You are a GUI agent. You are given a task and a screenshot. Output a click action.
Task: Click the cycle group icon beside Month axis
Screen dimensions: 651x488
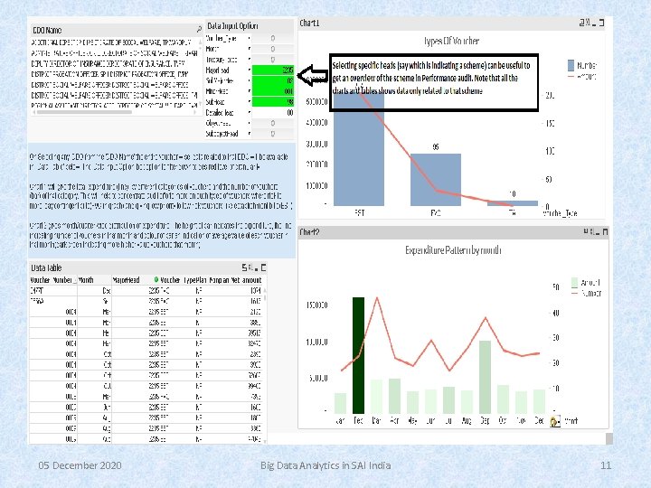(554, 421)
